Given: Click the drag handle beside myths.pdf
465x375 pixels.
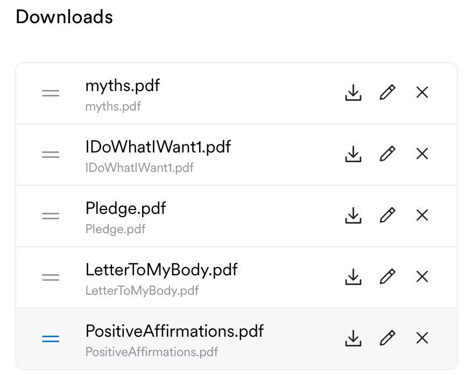Looking at the screenshot, I should [51, 93].
